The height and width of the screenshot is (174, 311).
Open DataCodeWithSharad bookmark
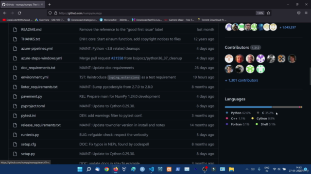coord(17,20)
